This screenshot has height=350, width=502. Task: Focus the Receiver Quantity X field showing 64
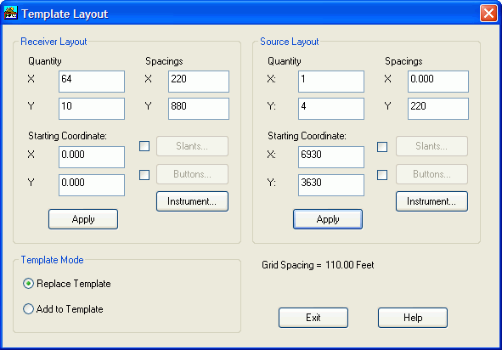click(x=92, y=82)
